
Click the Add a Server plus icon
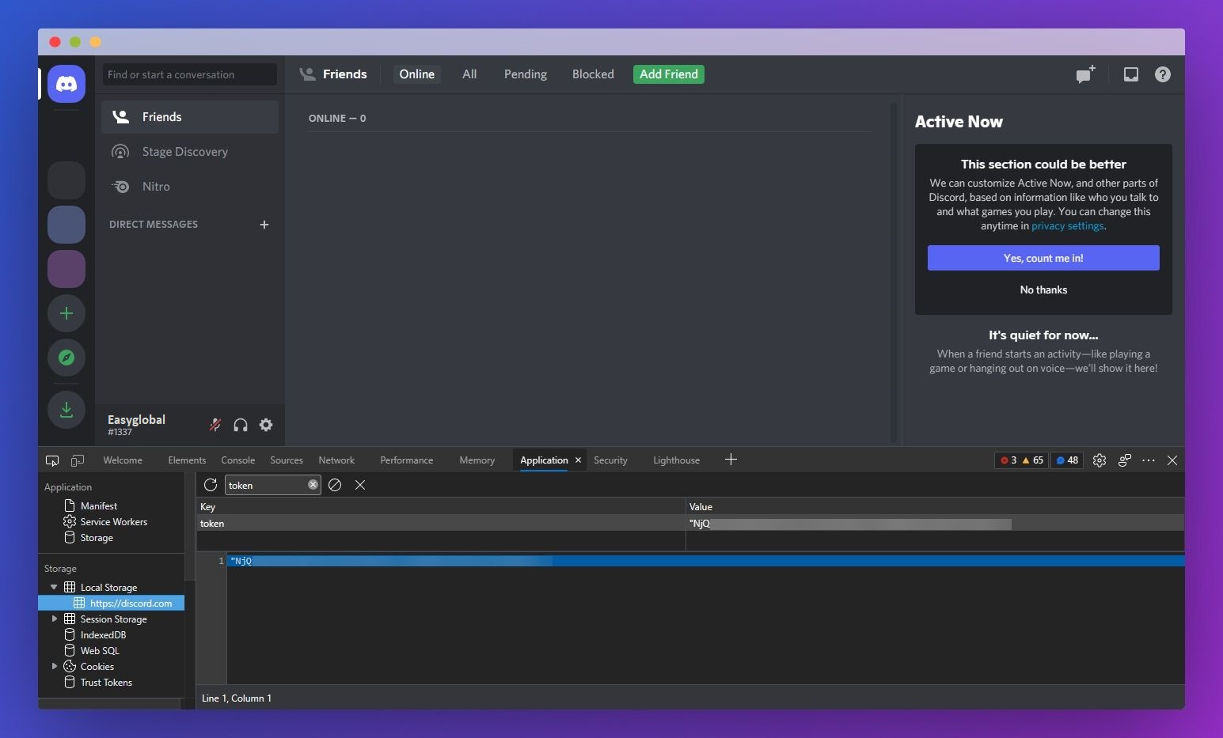pyautogui.click(x=66, y=313)
